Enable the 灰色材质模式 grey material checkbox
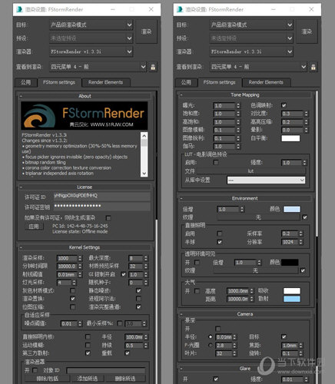Viewport: 335px width, 384px height. coord(73,290)
